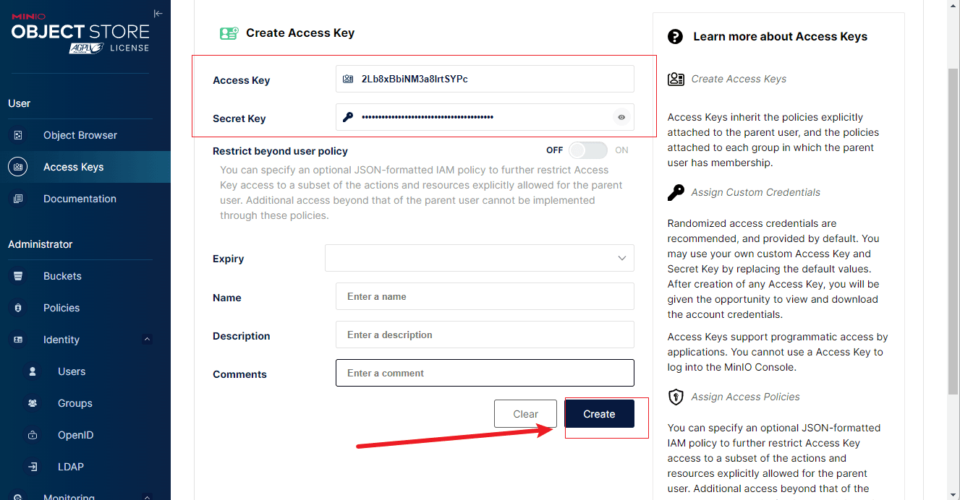Click the Clear button
The image size is (960, 500).
pyautogui.click(x=525, y=414)
